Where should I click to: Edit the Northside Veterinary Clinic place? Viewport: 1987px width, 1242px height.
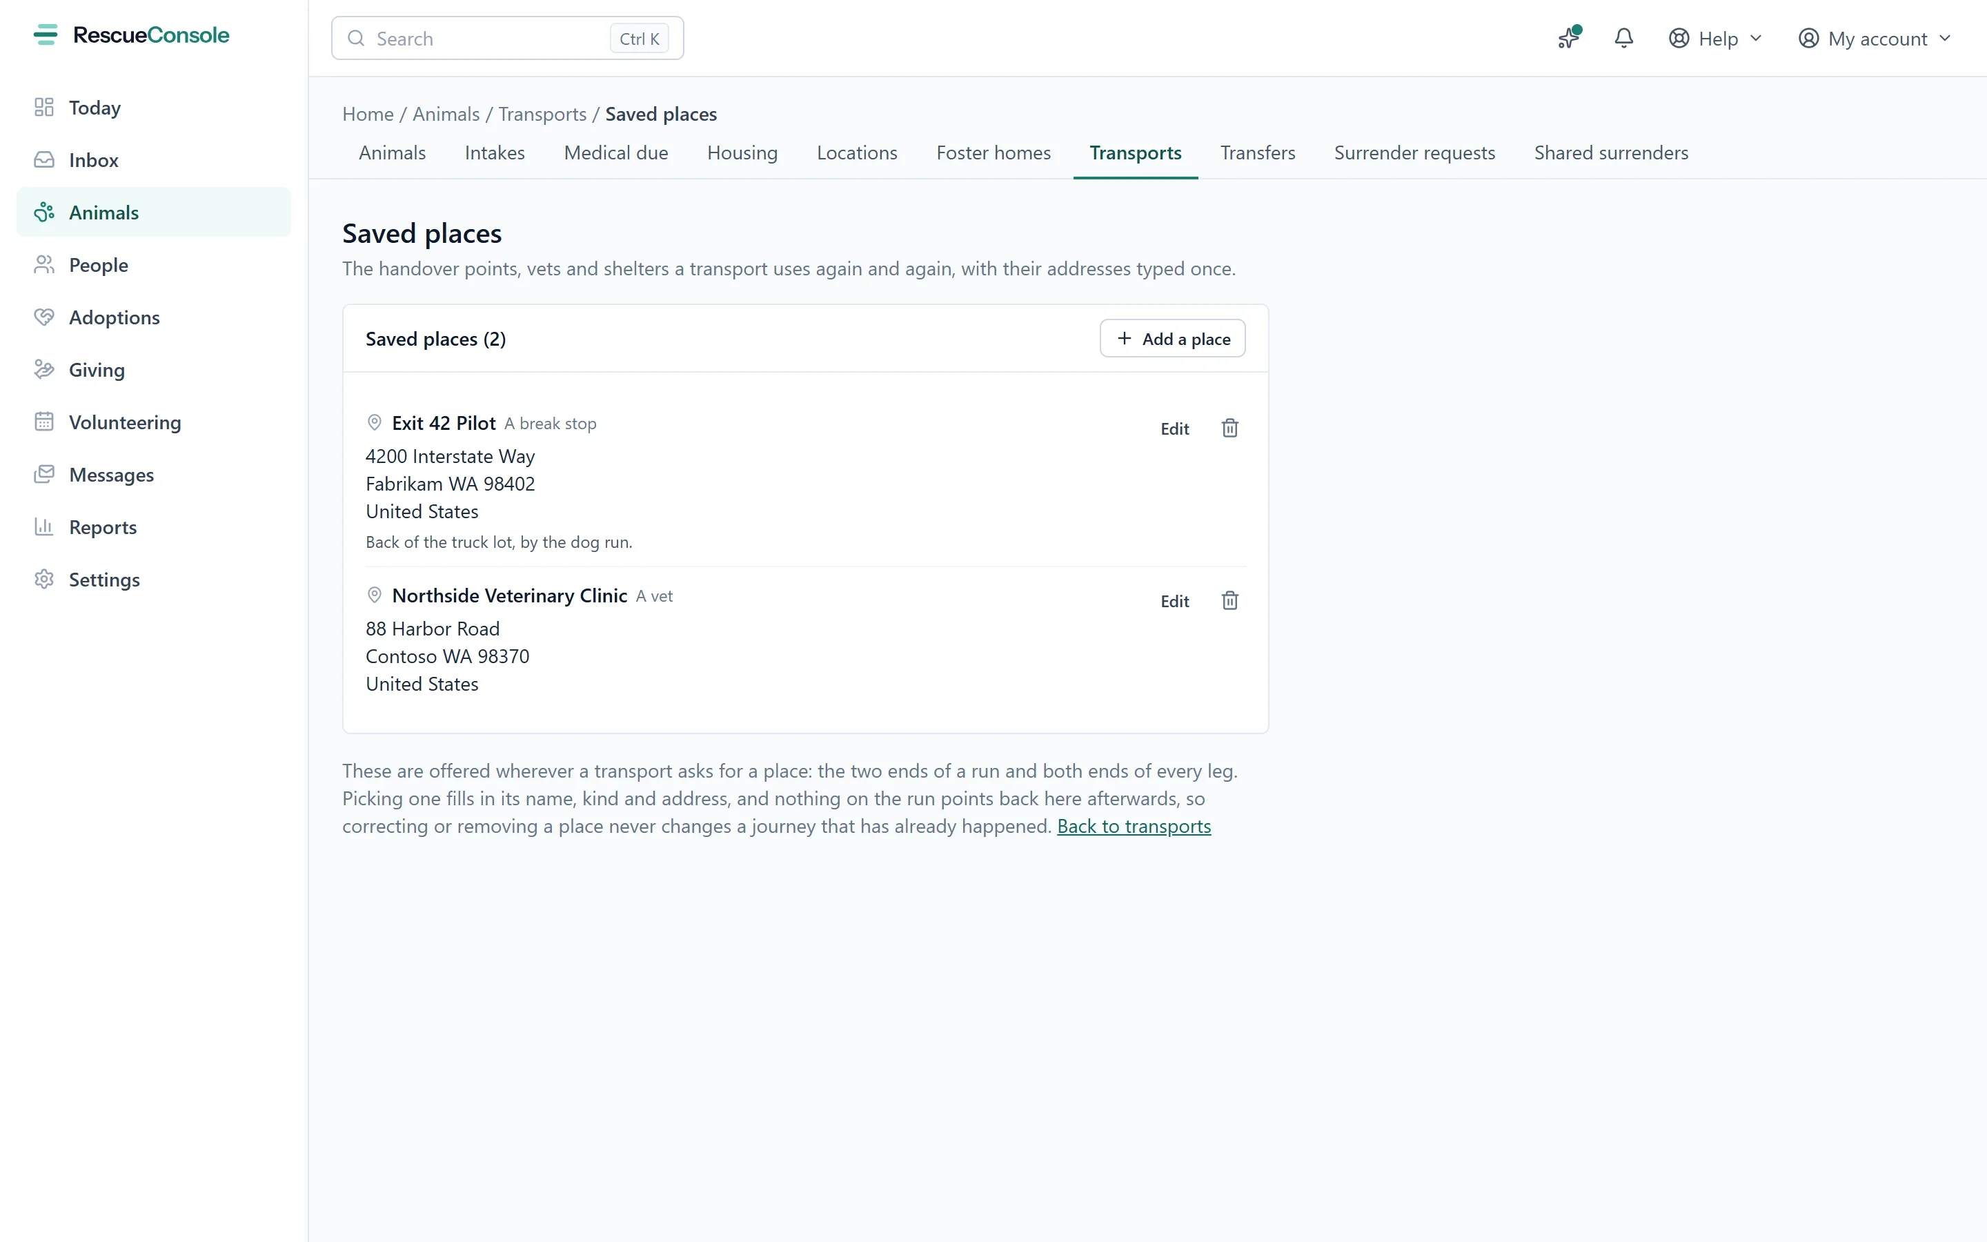[1175, 601]
